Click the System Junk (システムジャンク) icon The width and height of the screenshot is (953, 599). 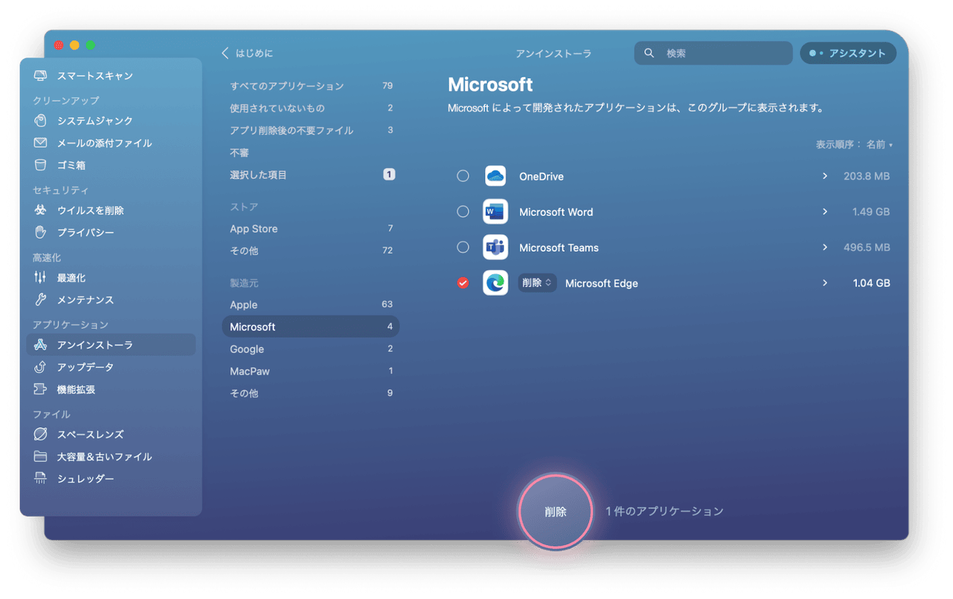(41, 121)
